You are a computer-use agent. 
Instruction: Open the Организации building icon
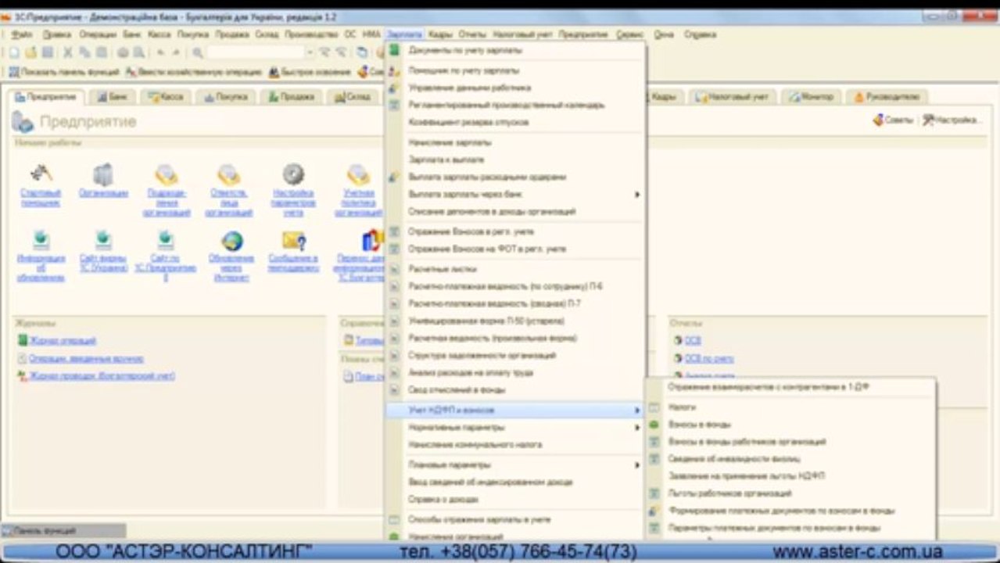pos(103,174)
